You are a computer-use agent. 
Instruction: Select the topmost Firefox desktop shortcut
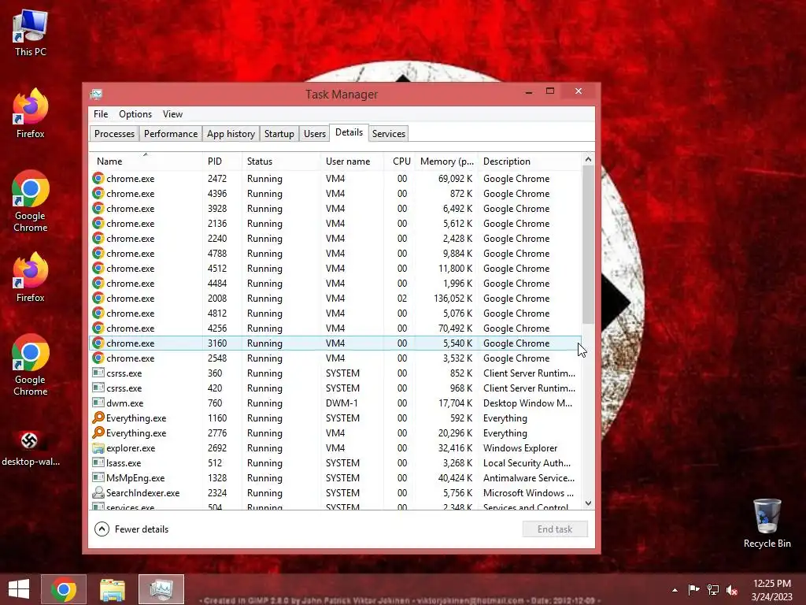pos(31,113)
